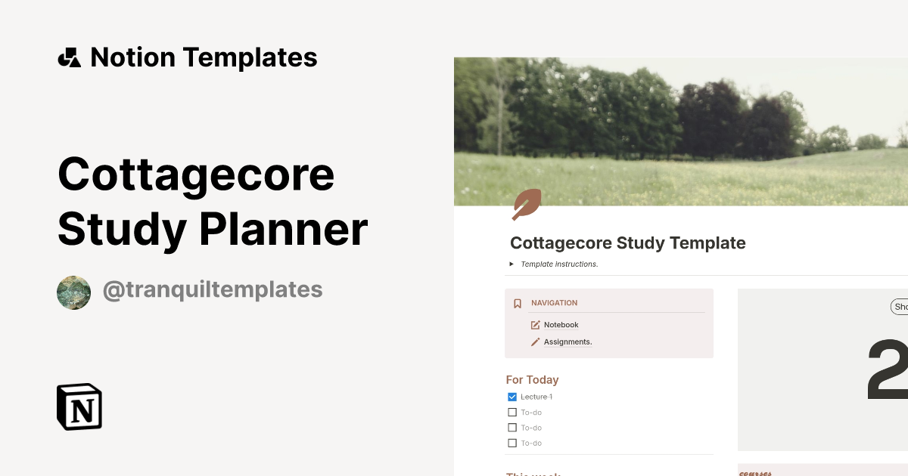
Task: Click the Notion N logo icon
Action: 79,406
